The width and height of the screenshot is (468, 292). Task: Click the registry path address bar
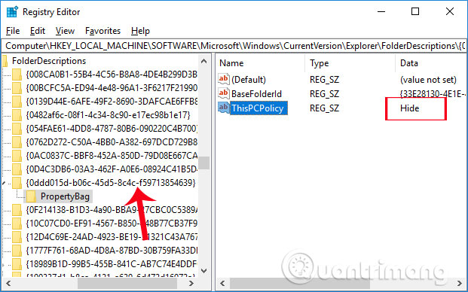click(234, 46)
